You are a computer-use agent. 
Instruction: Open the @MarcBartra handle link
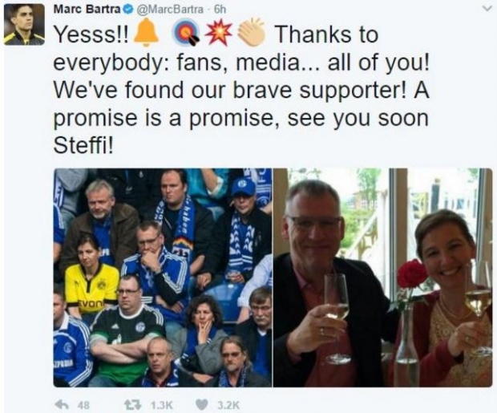pos(170,10)
